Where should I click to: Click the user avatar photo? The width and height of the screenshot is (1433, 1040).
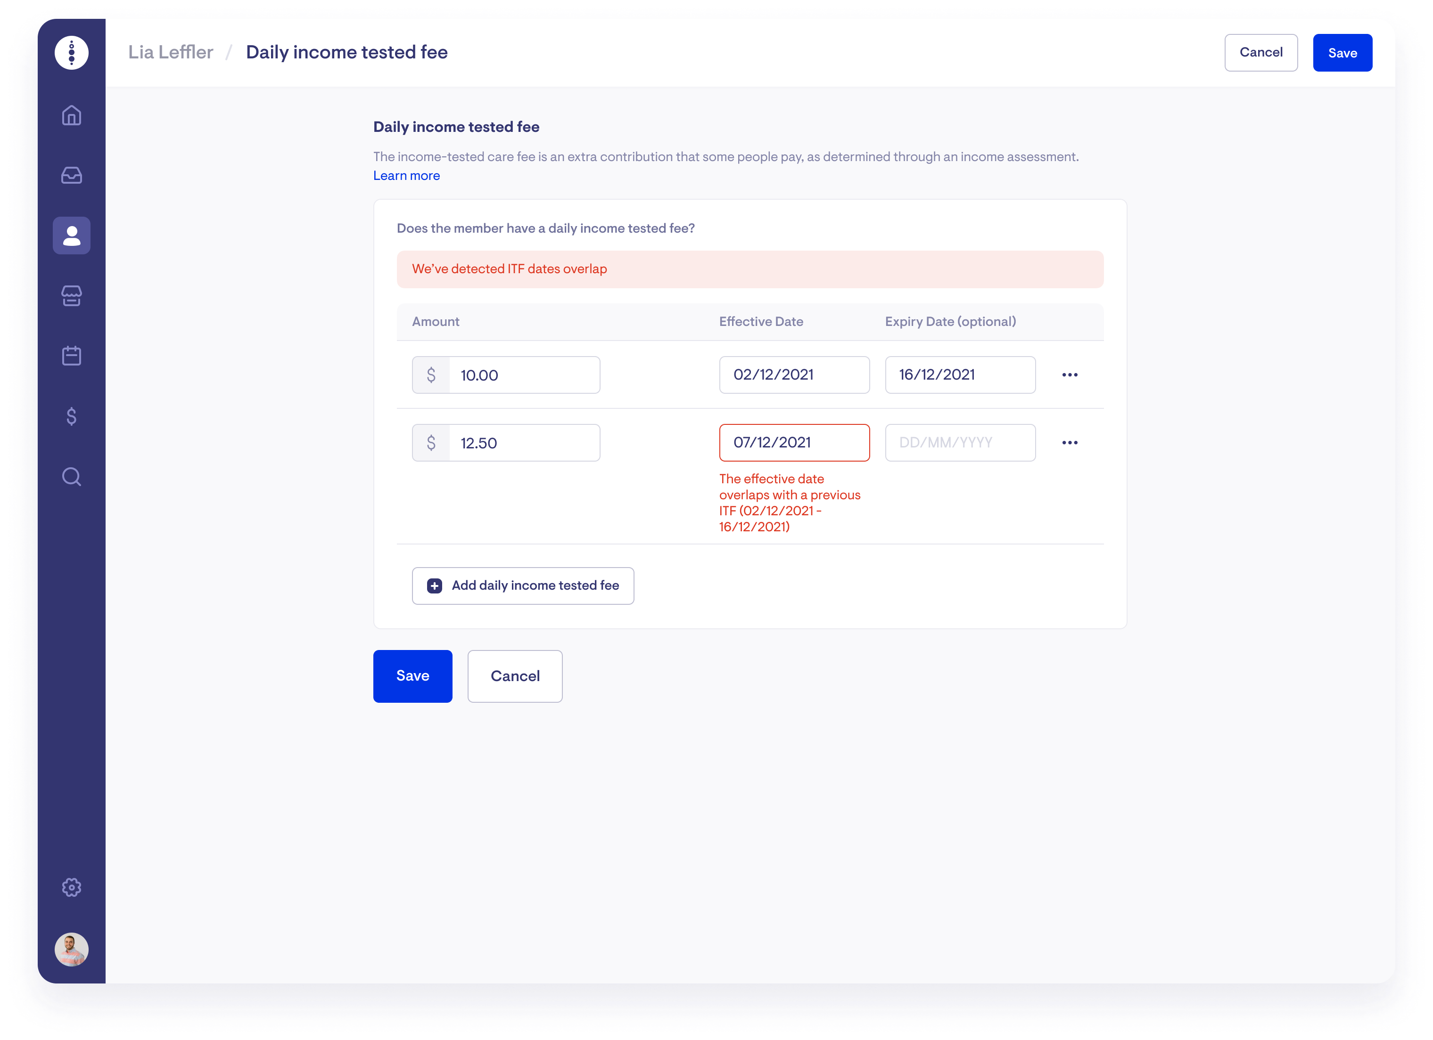click(71, 950)
